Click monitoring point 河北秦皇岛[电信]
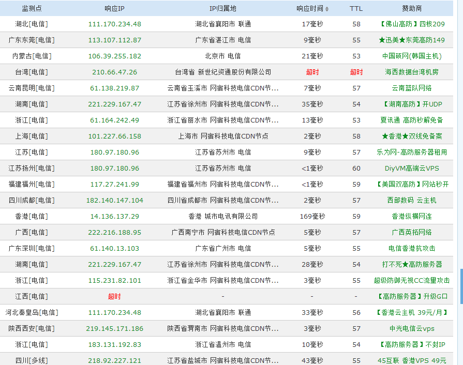 [32, 312]
